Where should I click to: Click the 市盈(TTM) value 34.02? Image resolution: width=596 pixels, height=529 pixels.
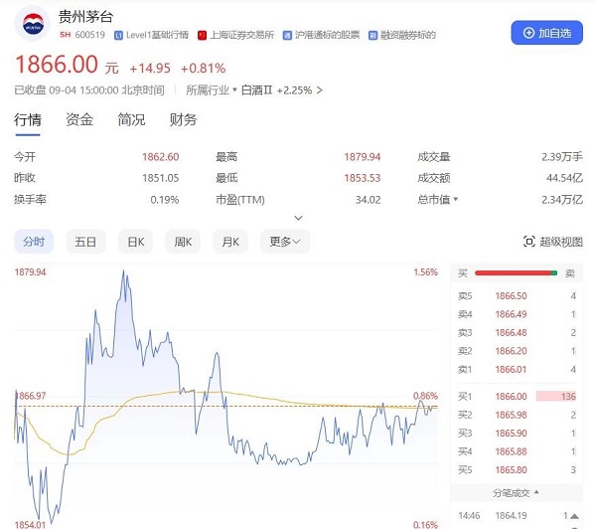(x=368, y=200)
